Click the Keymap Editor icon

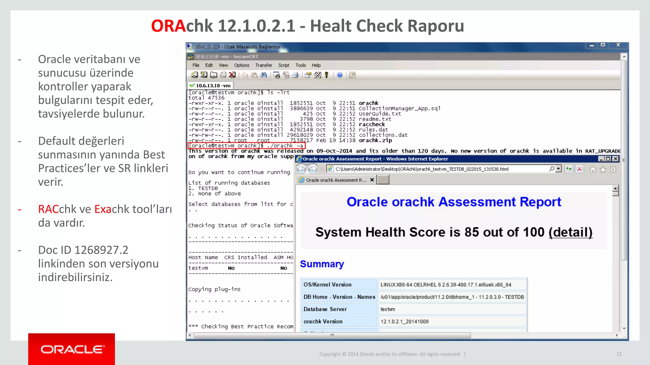[x=318, y=75]
